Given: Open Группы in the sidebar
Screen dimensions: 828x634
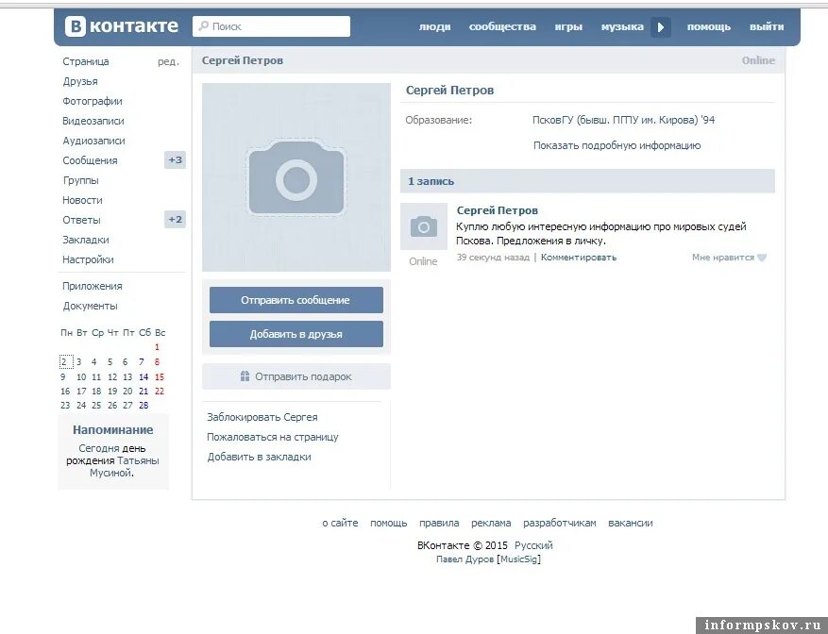Looking at the screenshot, I should click(x=80, y=180).
